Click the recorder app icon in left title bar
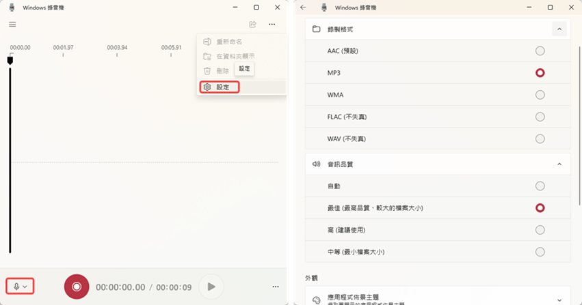 tap(12, 8)
